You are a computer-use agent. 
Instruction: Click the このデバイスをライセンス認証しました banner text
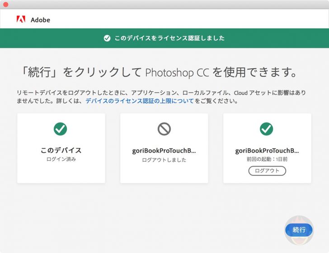point(169,38)
